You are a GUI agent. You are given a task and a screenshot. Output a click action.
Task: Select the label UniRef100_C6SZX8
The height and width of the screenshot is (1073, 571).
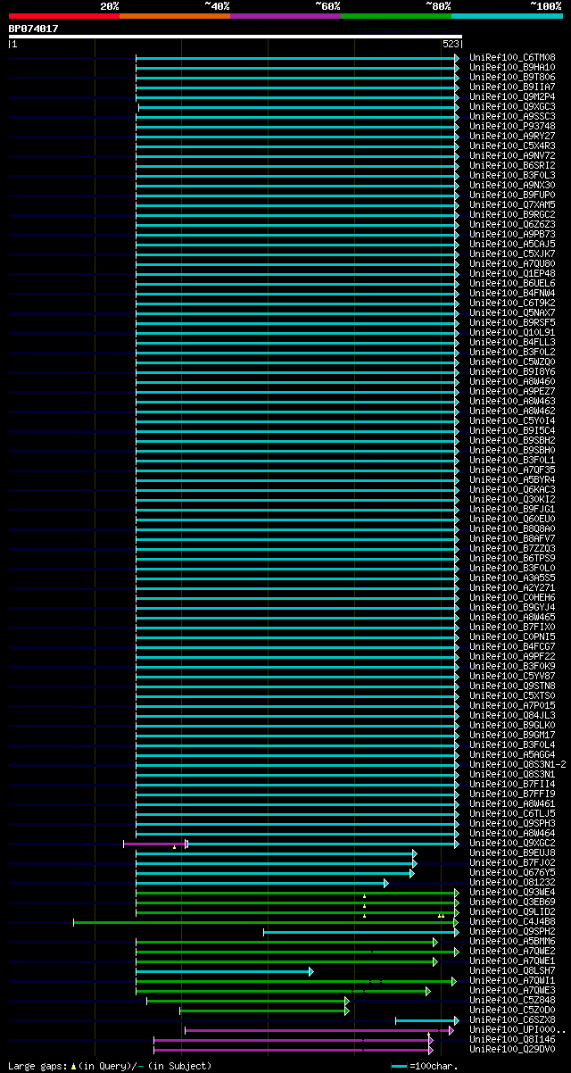512,1019
